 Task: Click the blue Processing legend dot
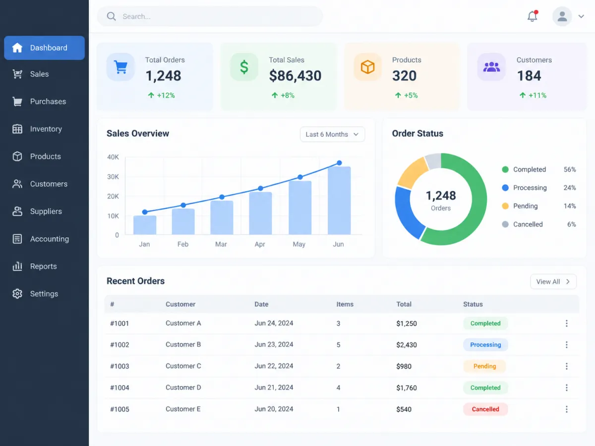click(505, 188)
